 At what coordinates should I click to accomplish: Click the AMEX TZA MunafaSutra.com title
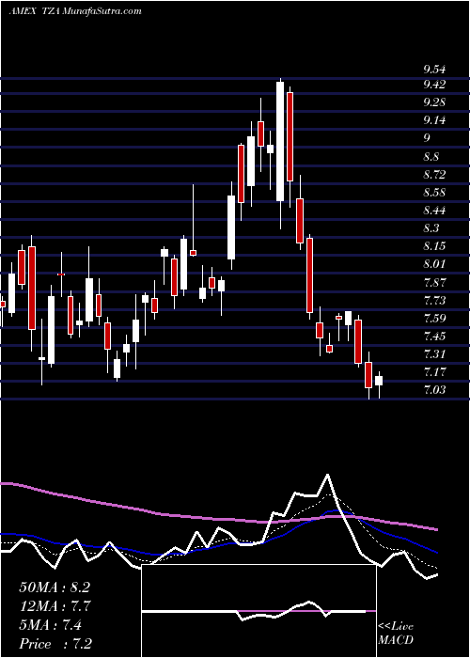tap(75, 11)
